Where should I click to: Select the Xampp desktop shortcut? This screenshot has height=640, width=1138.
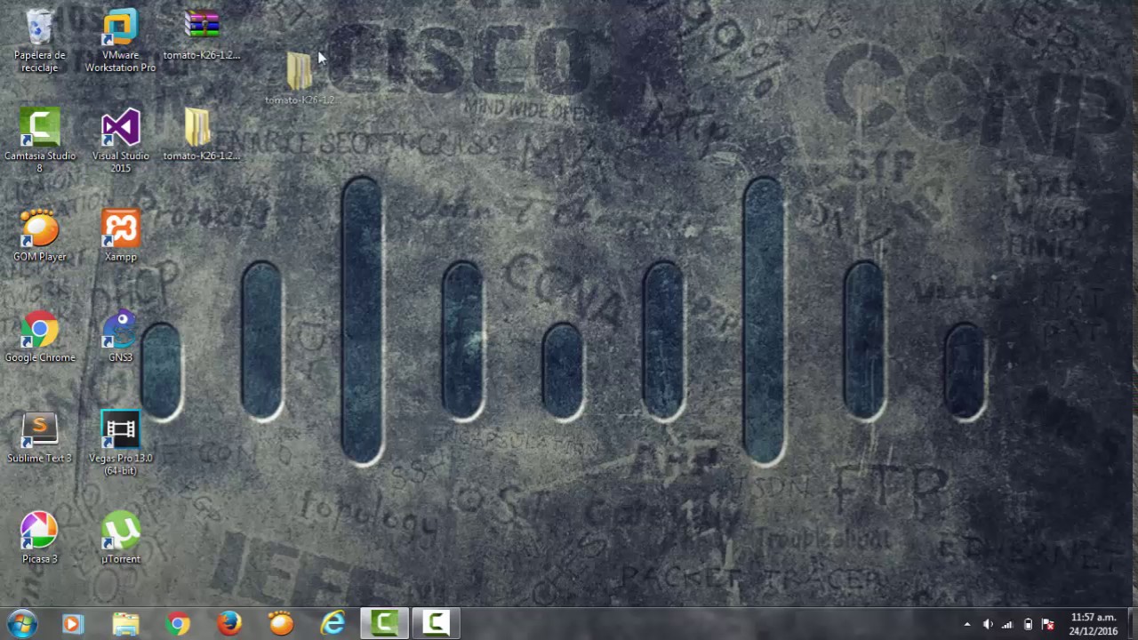(120, 236)
